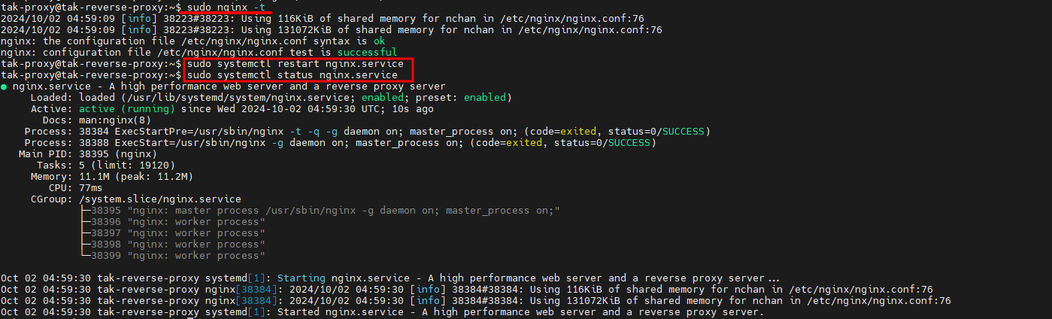Click the 04:59:09 log line mentioning 116KiB
1052x319 pixels.
click(x=322, y=18)
